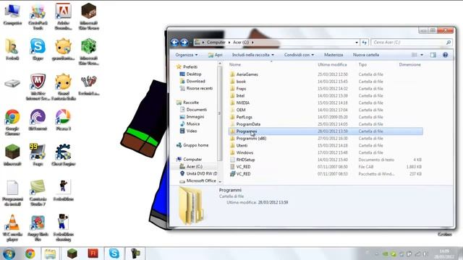Launch Google Chrome desktop shortcut
Image resolution: width=463 pixels, height=260 pixels.
coord(12,122)
